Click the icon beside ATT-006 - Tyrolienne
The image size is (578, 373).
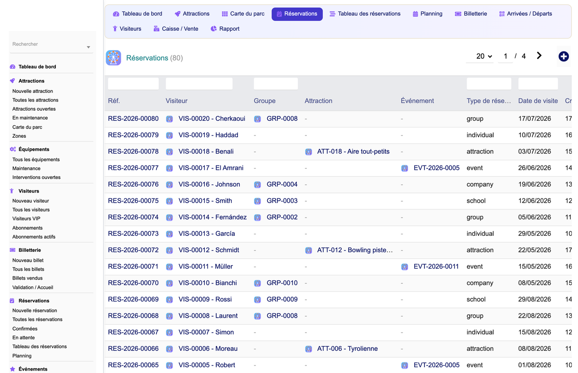coord(308,349)
